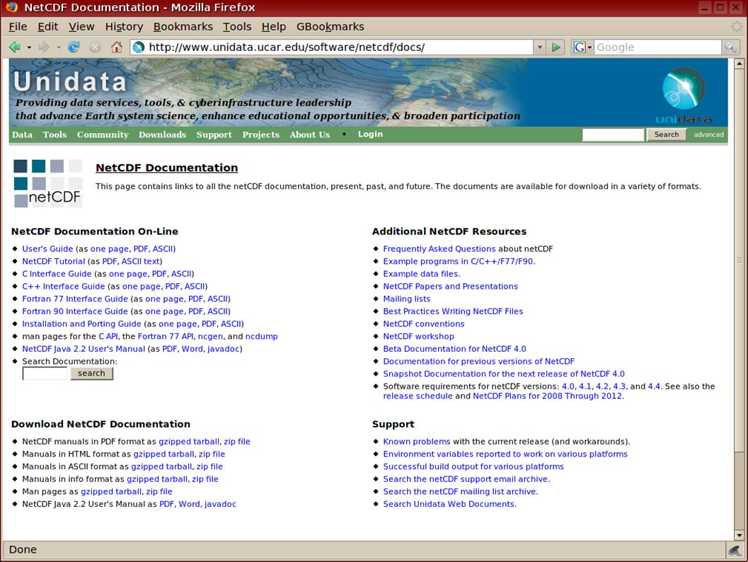Viewport: 748px width, 562px height.
Task: Click the 'Done' status bar text
Action: [23, 549]
